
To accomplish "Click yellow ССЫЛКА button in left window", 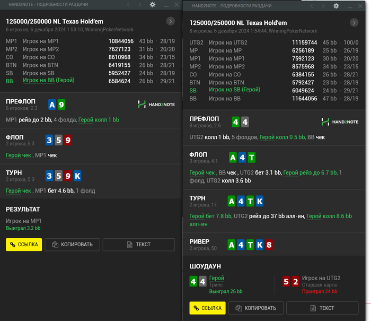I will (24, 245).
